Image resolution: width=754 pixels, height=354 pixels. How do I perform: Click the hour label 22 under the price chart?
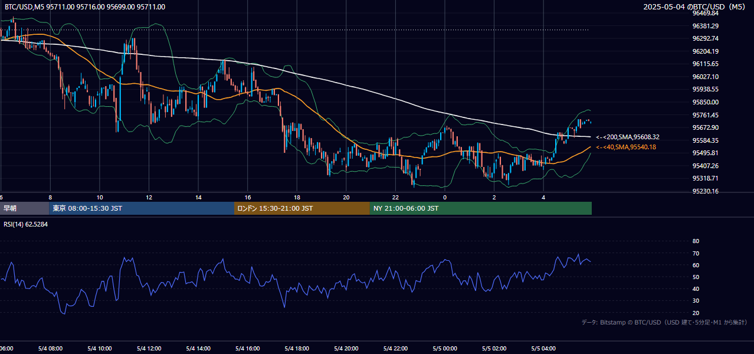395,197
